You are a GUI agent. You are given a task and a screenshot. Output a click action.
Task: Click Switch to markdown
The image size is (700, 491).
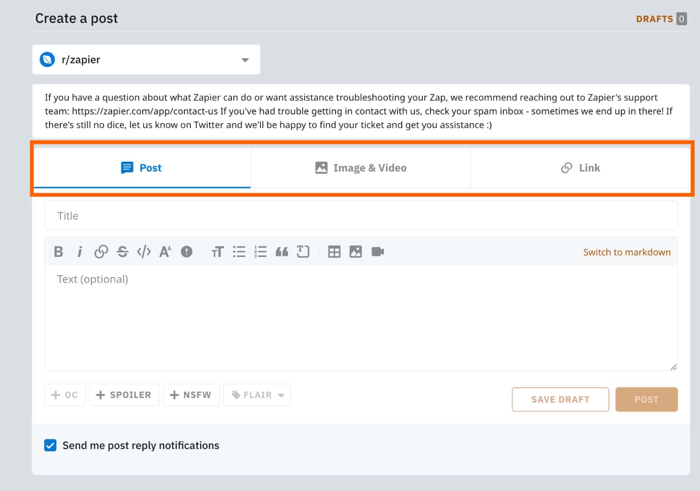click(x=627, y=252)
